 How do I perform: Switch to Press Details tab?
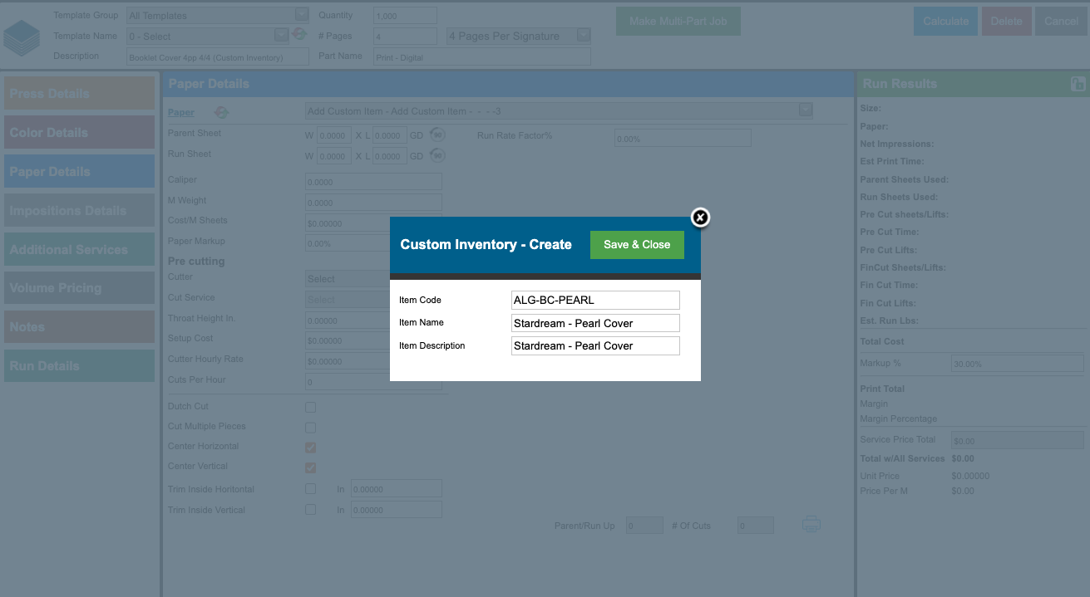(x=79, y=93)
